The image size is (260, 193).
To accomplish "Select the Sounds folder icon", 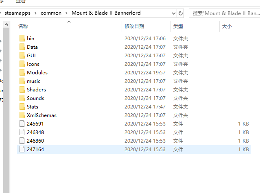I will tap(22, 98).
